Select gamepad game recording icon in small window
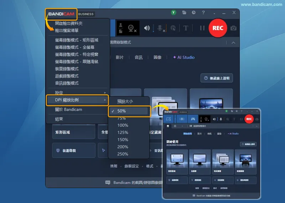This screenshot has height=203, width=285. (193, 119)
